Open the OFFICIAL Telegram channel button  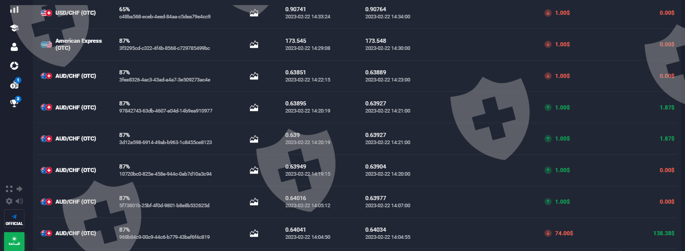pyautogui.click(x=14, y=219)
